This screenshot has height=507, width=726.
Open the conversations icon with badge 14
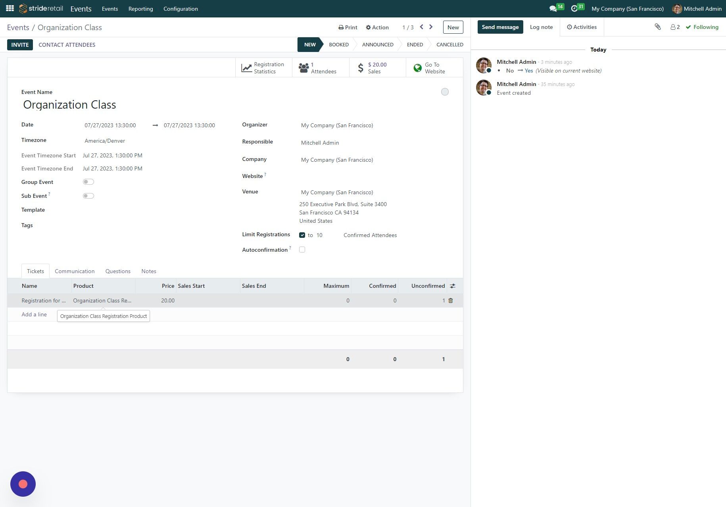(556, 8)
